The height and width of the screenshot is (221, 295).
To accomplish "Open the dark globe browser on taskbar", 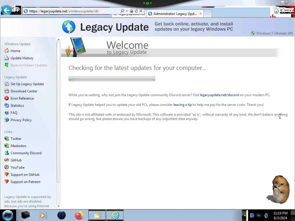I will click(x=61, y=215).
